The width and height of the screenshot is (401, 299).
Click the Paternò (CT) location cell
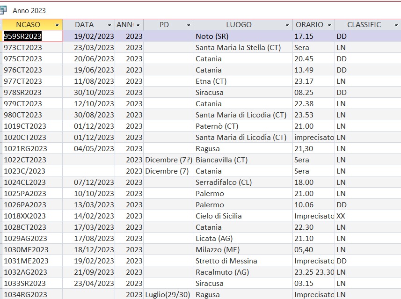pyautogui.click(x=243, y=126)
